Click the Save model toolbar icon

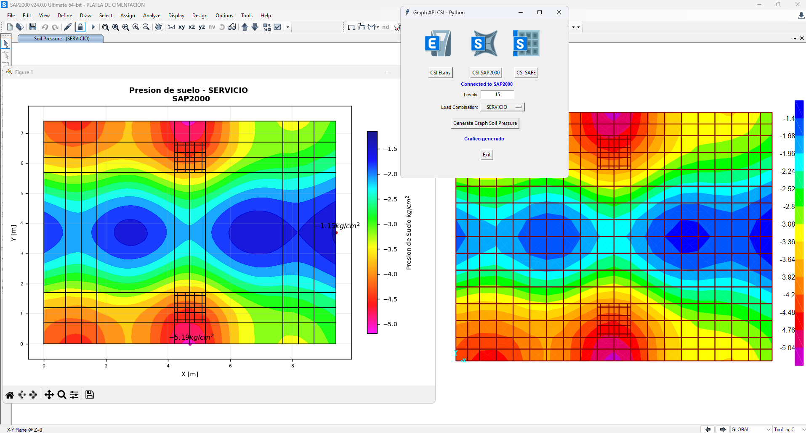[32, 27]
